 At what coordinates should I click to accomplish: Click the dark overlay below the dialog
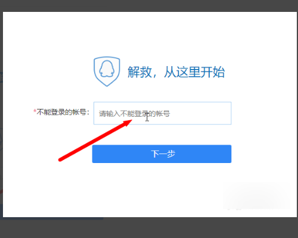coord(149,228)
